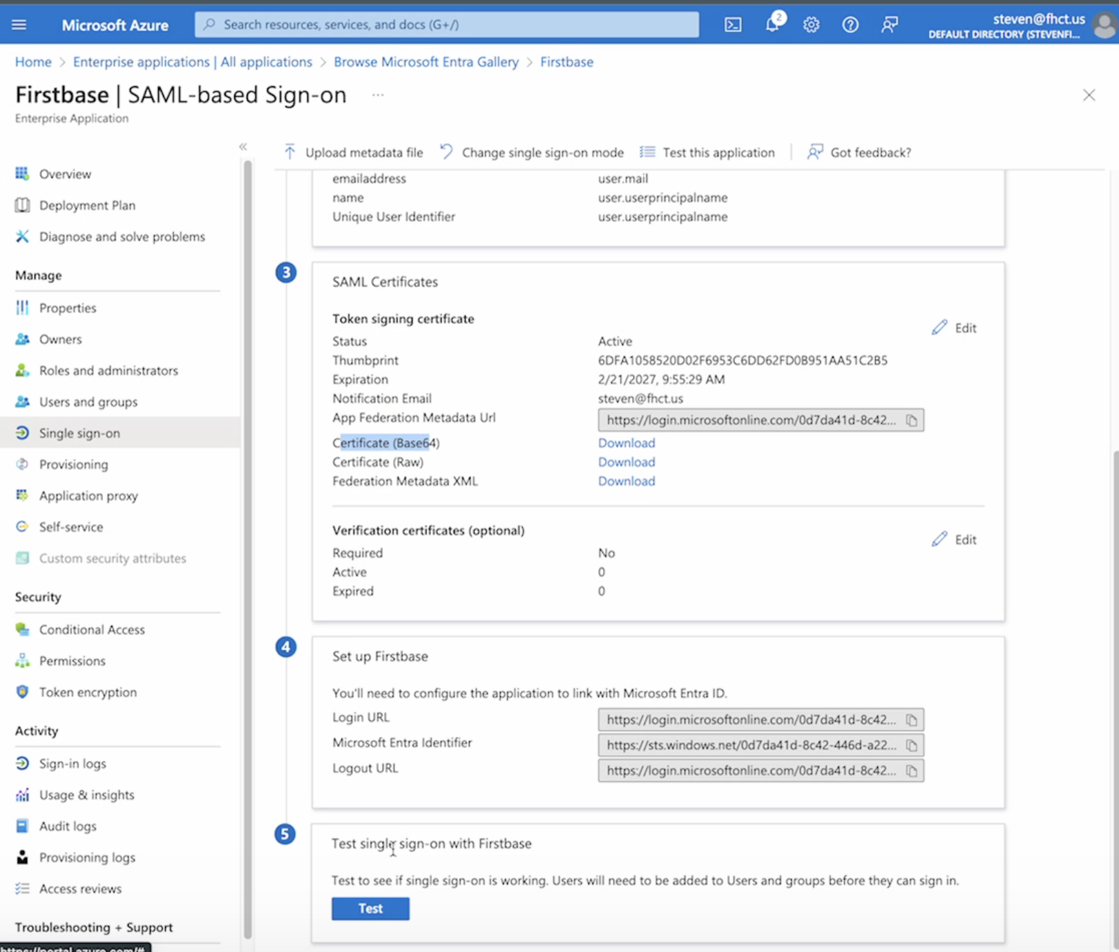The width and height of the screenshot is (1119, 952).
Task: Go to Enterprise applications | All applications breadcrumb
Action: click(x=193, y=62)
